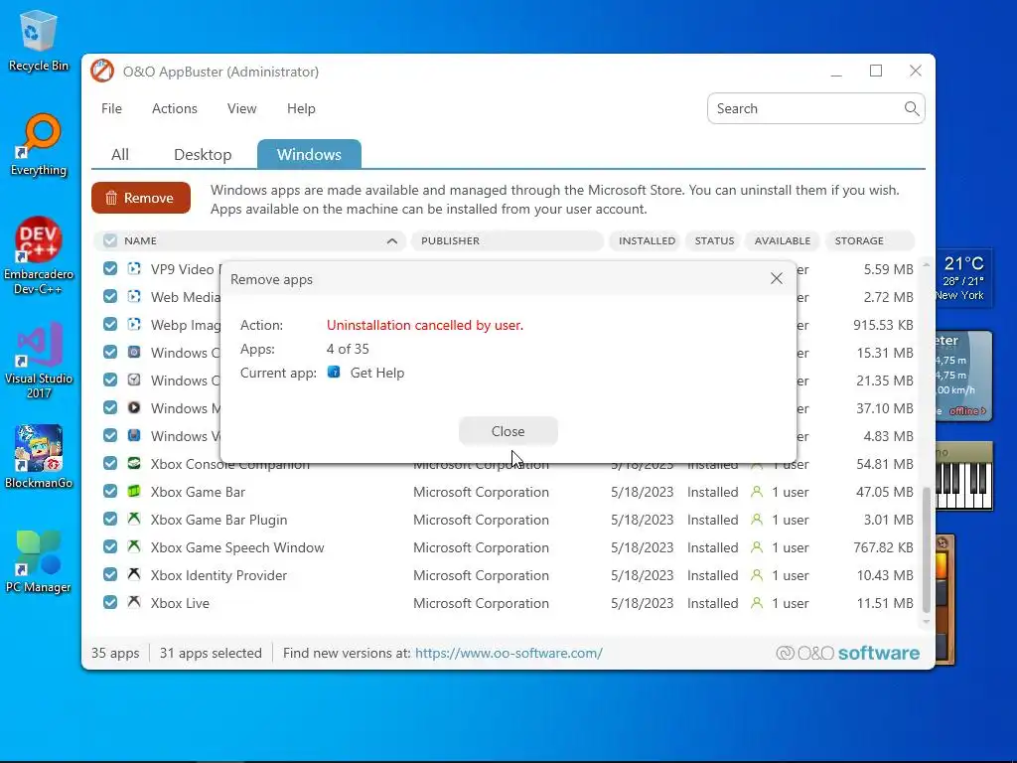
Task: Click the O&O AppBuster logo in title bar
Action: pos(102,72)
